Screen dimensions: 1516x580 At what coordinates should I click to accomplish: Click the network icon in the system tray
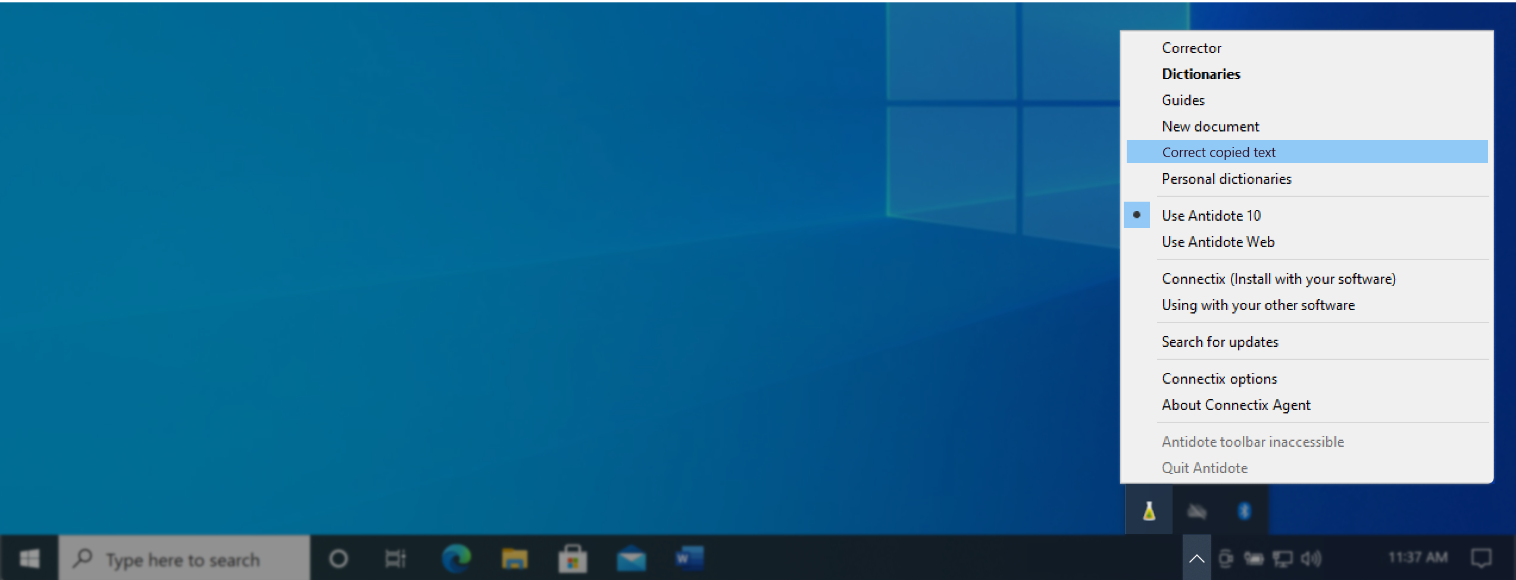[1284, 558]
